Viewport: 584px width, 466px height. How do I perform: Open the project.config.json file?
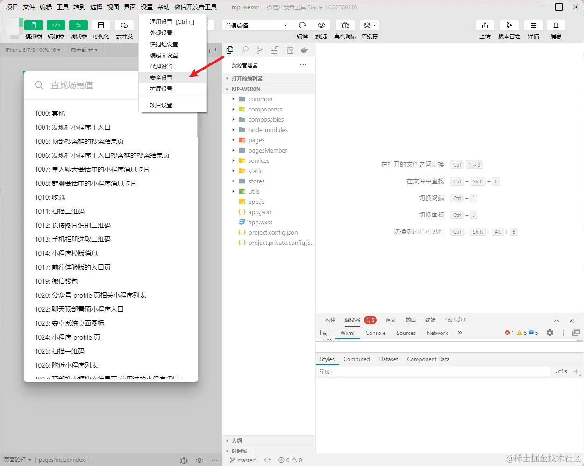point(273,233)
